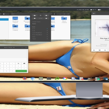This screenshot has width=109, height=109.
Task: Click the x squared key in Calculator
Action: (18, 68)
